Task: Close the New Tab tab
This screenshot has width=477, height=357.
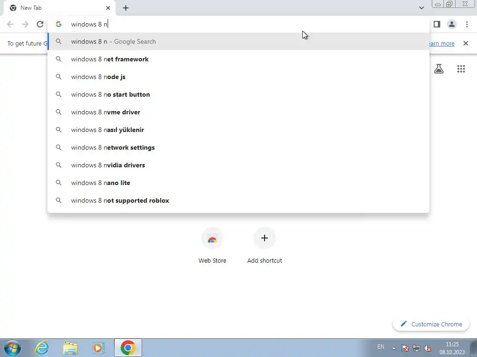Action: coord(108,8)
